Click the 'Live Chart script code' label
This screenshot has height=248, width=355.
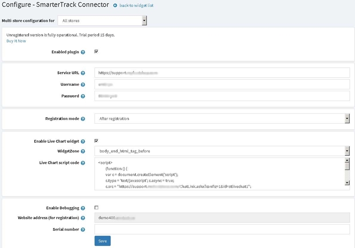59,163
